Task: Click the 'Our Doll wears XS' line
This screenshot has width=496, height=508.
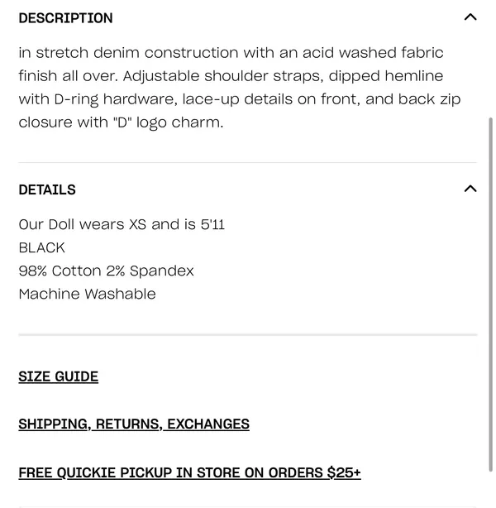Action: (122, 224)
